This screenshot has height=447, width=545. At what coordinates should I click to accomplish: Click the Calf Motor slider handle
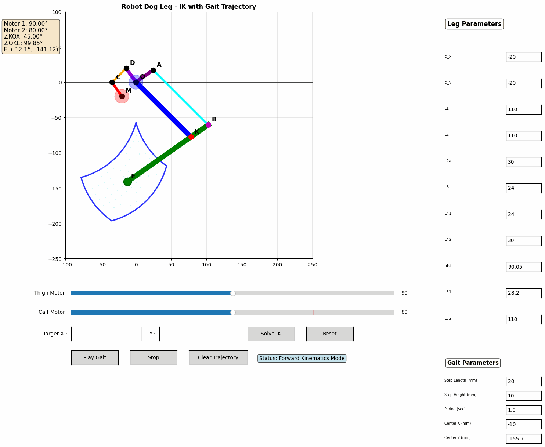232,312
